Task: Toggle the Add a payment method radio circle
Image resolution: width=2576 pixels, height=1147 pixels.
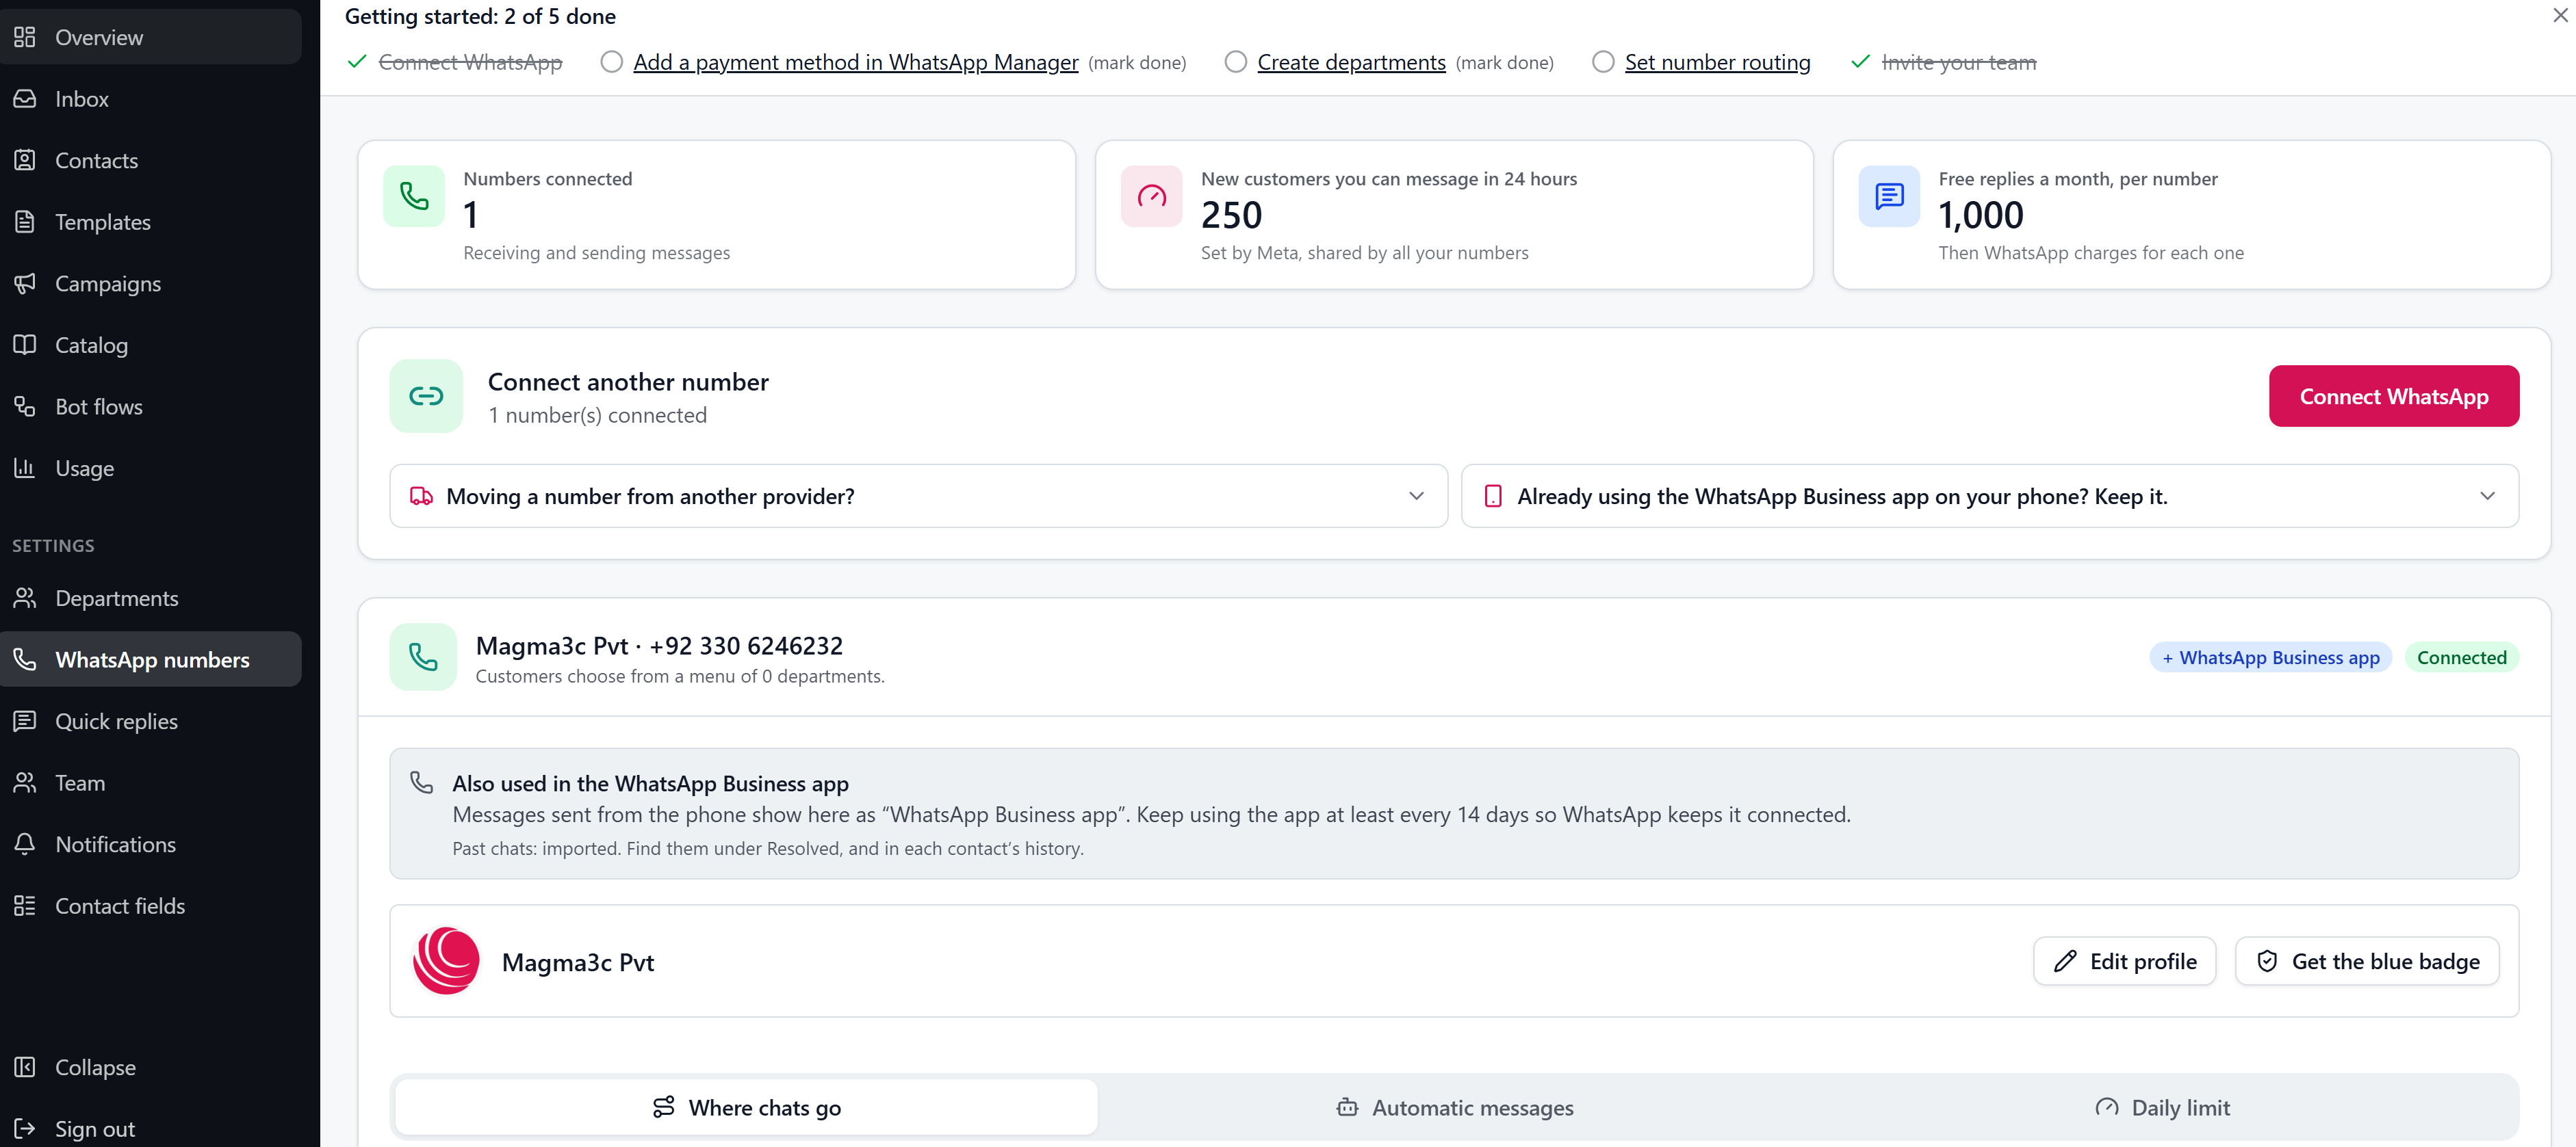Action: [611, 62]
